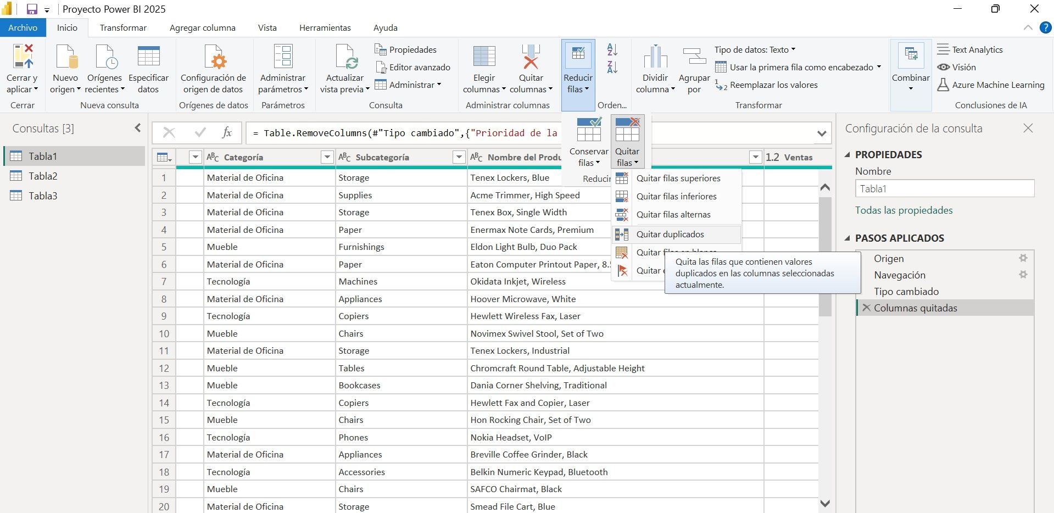Sort descending with the Z-A icon
The width and height of the screenshot is (1054, 513).
click(612, 67)
